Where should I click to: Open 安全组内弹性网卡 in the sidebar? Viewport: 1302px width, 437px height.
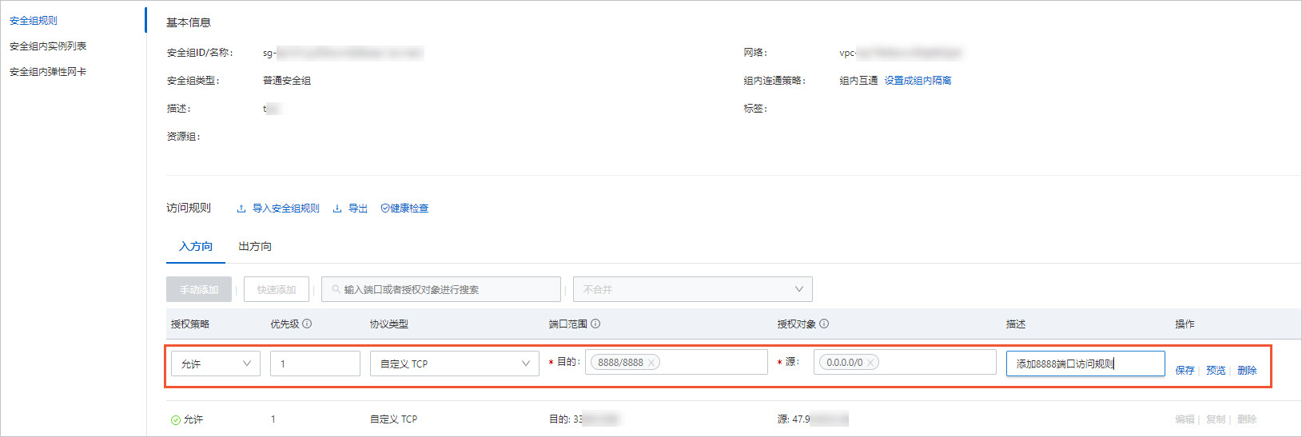pyautogui.click(x=48, y=72)
